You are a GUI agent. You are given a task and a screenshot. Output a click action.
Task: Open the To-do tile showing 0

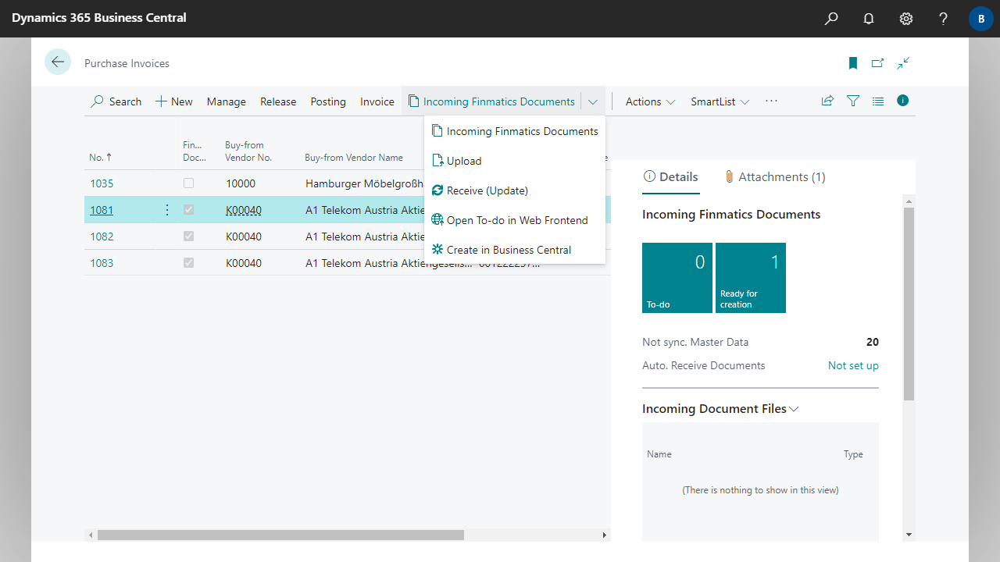(x=677, y=278)
